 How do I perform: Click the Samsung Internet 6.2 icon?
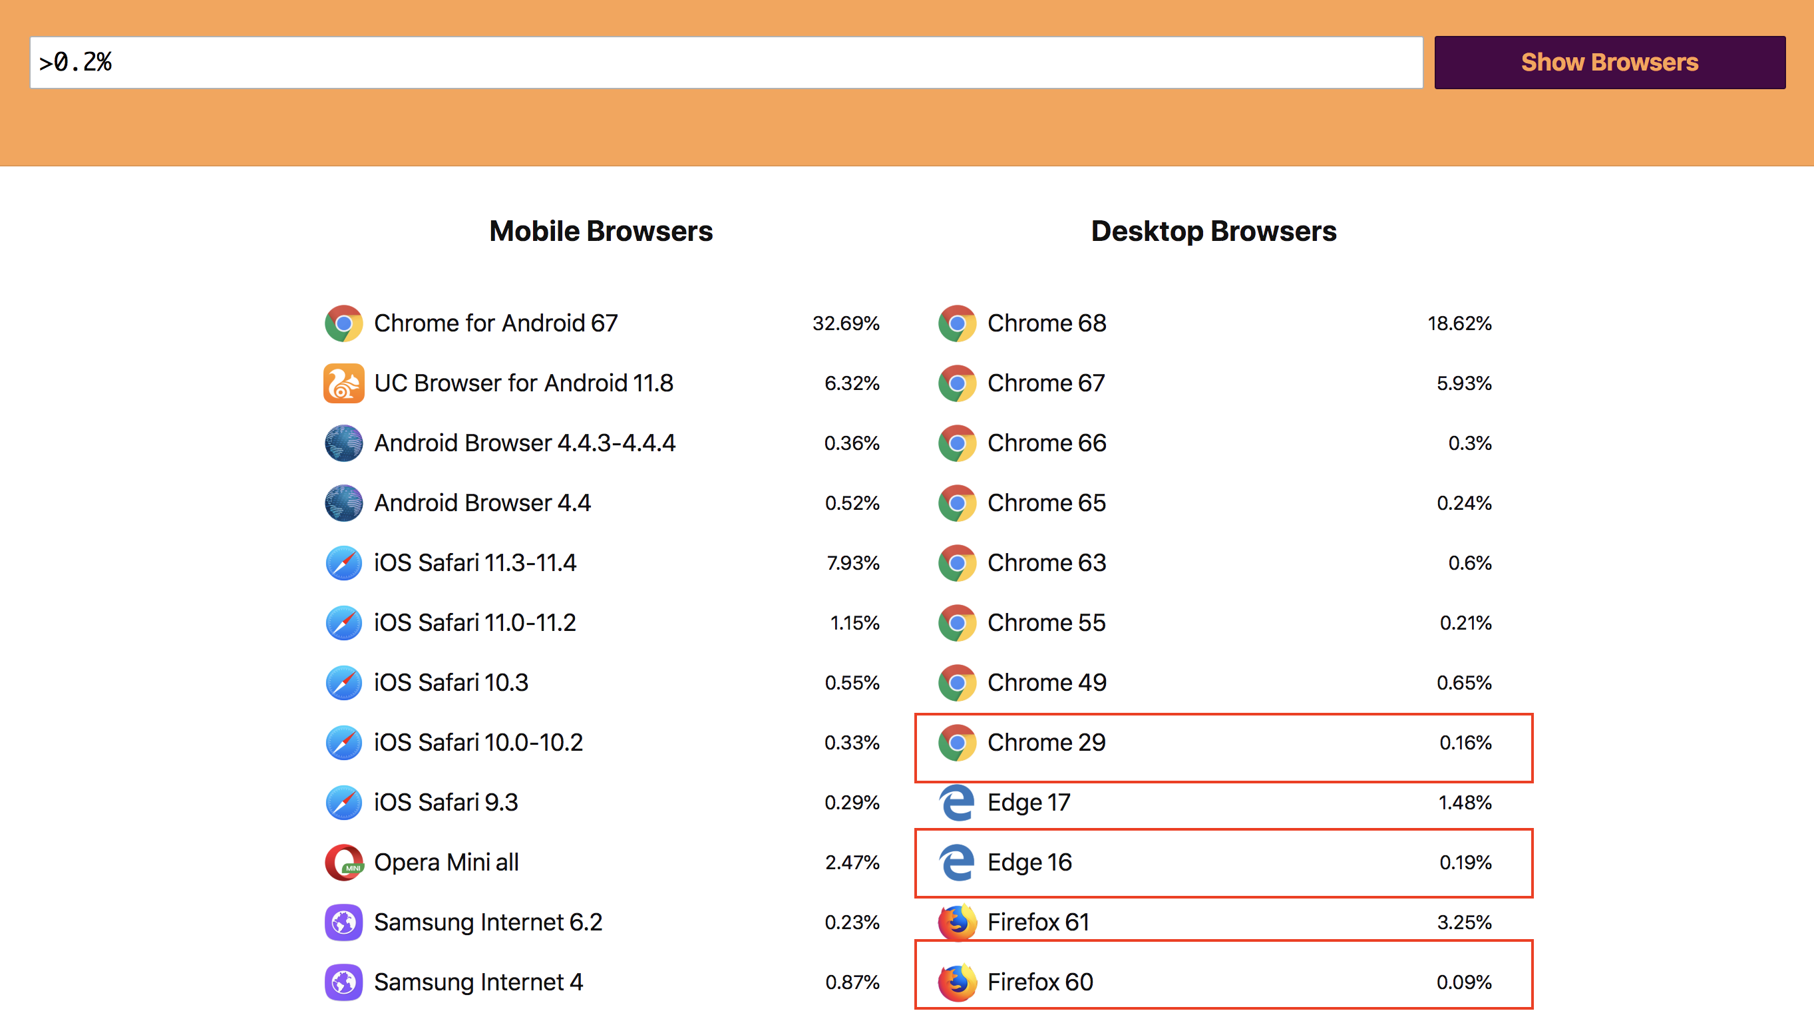[343, 921]
